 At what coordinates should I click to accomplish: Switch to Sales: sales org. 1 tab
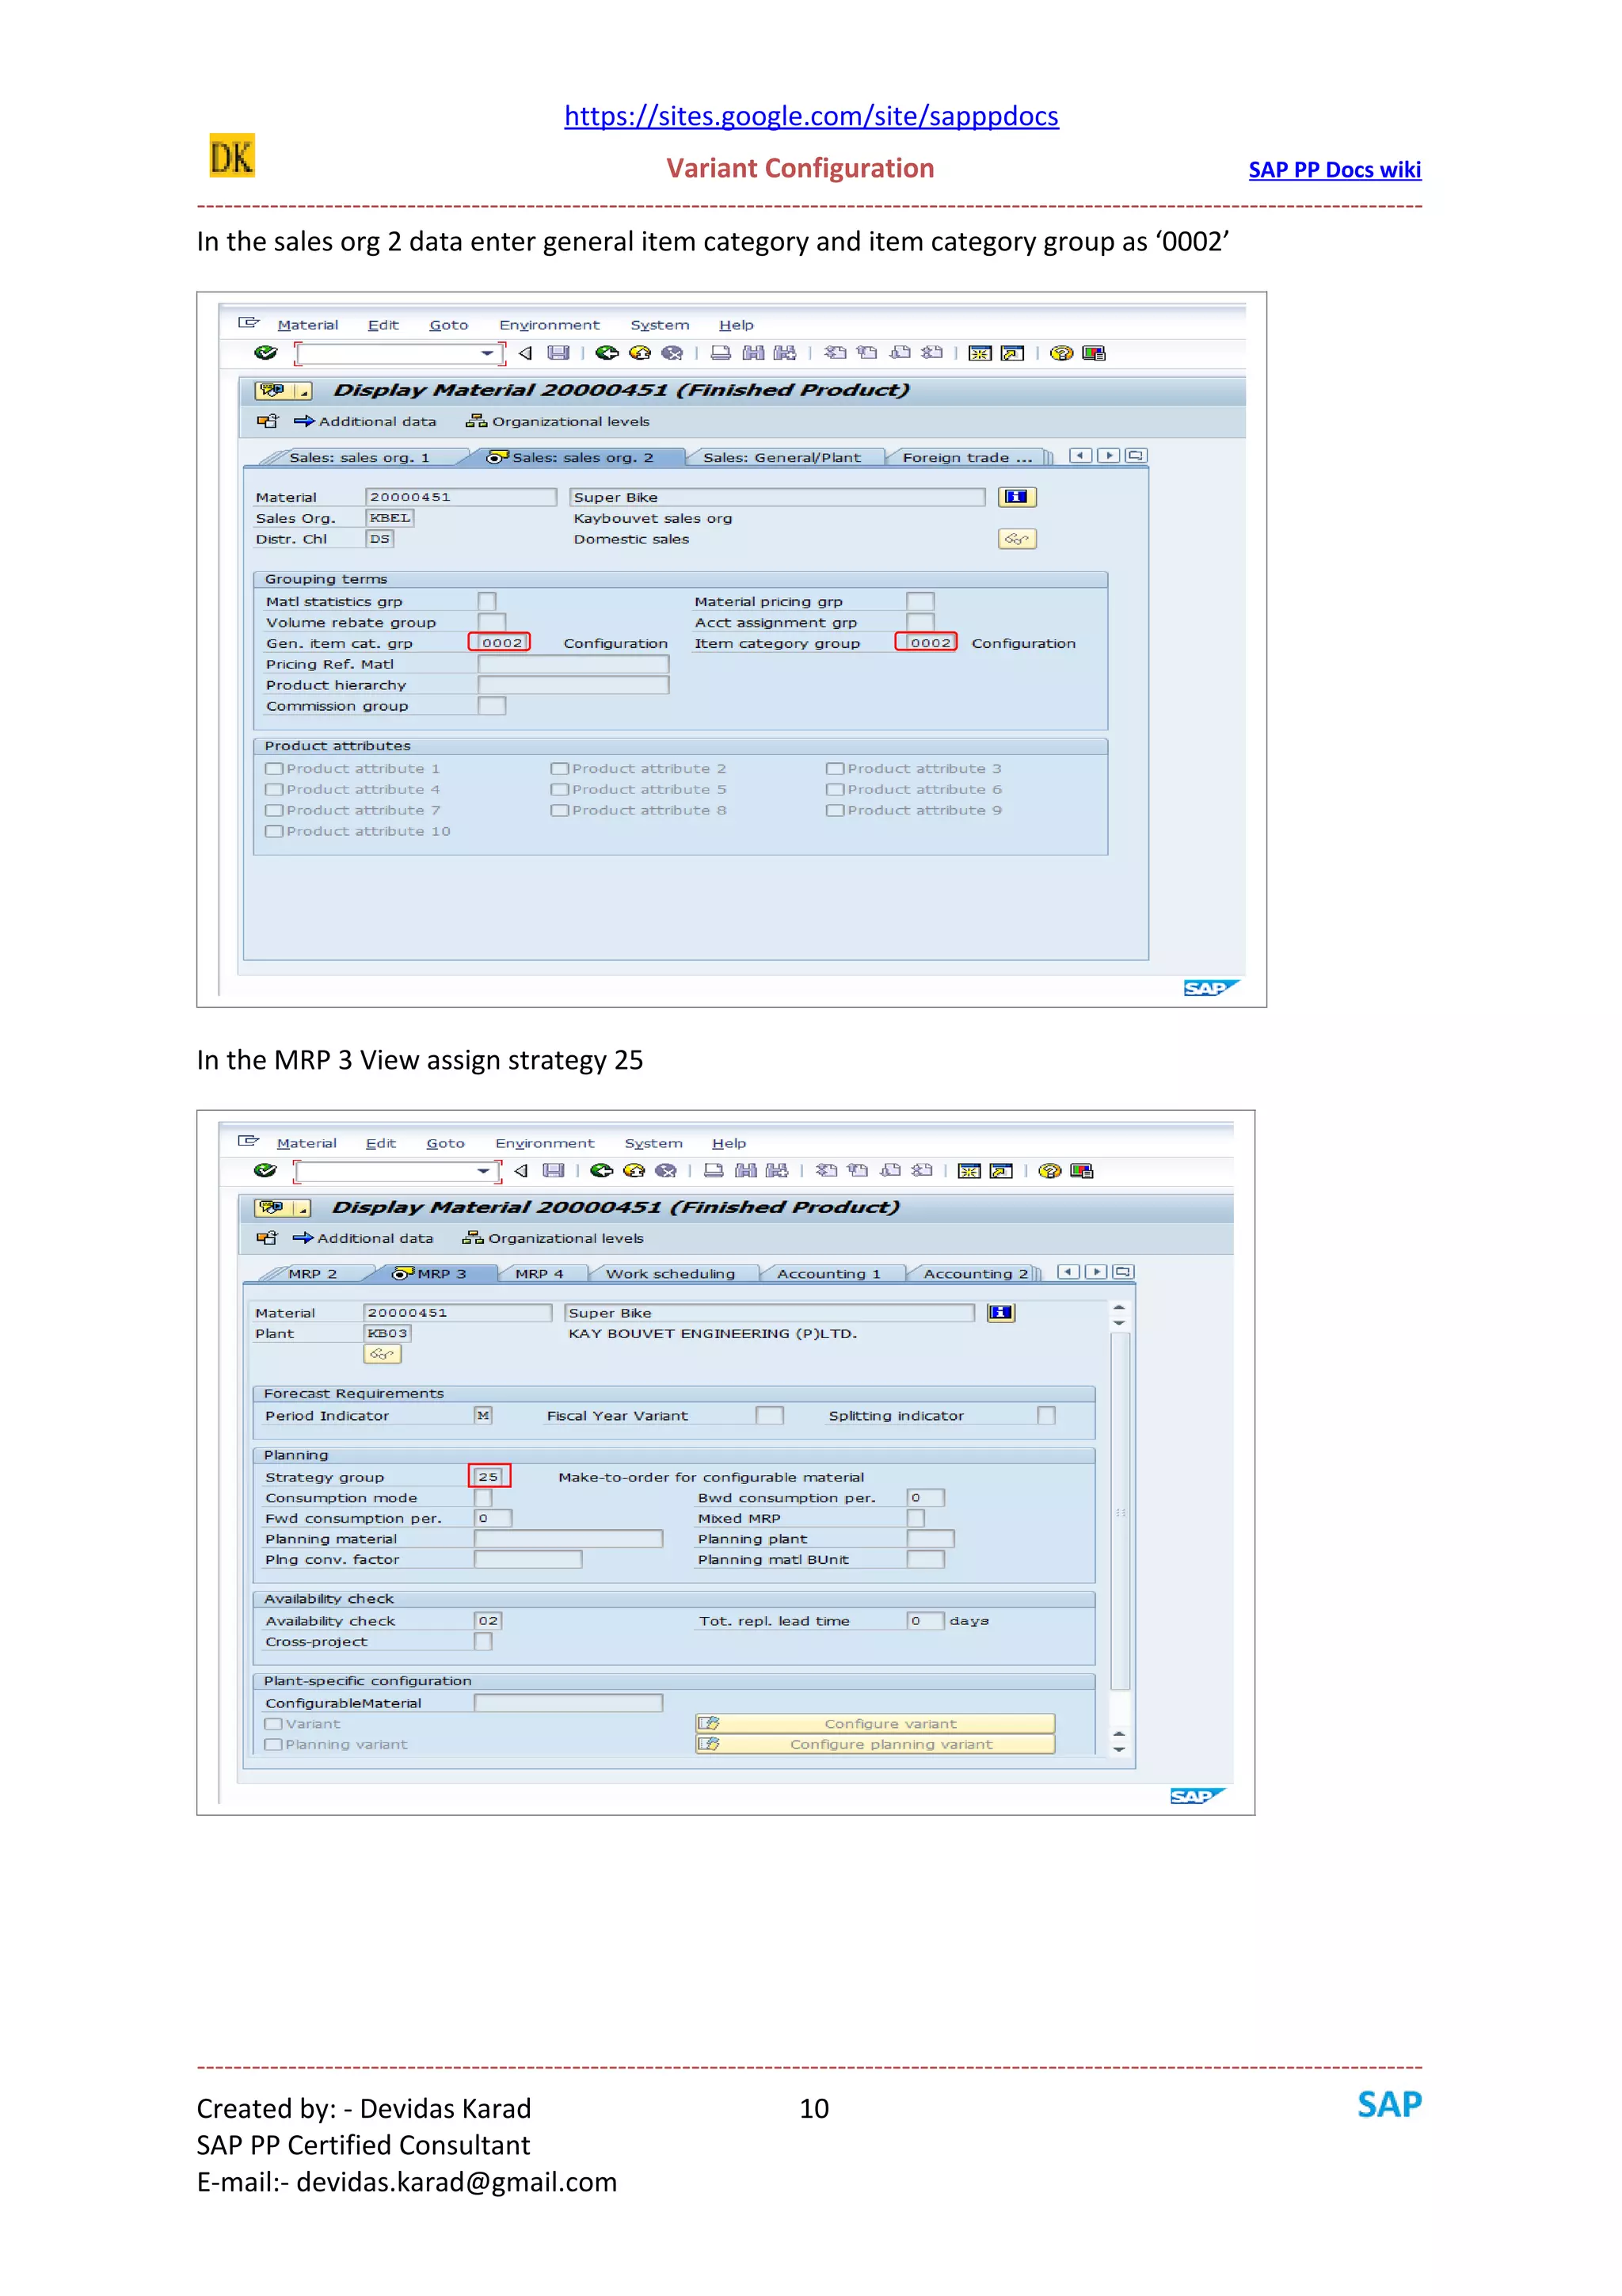pos(360,458)
